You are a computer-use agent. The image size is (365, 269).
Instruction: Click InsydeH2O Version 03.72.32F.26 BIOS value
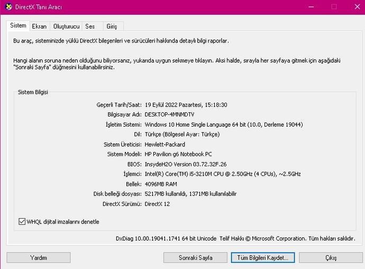(x=186, y=164)
